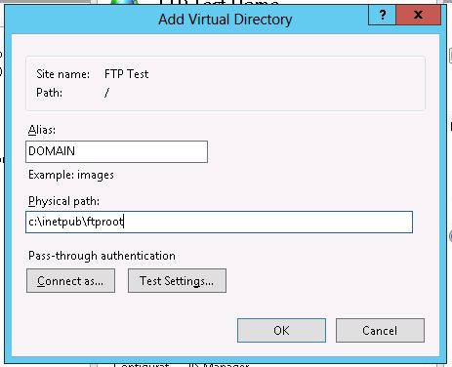Click the Site name: label
Image resolution: width=452 pixels, height=367 pixels.
pos(62,74)
